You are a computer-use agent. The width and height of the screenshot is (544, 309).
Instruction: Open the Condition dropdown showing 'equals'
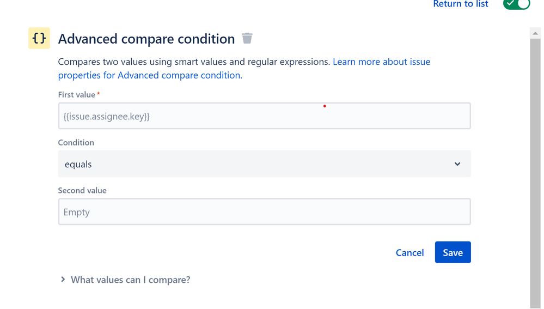pos(264,164)
